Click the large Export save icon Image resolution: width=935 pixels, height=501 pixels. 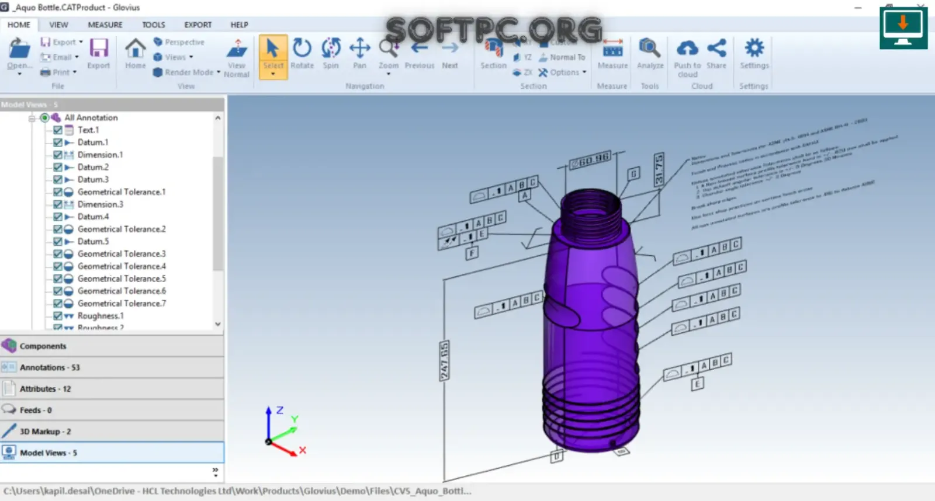(99, 48)
